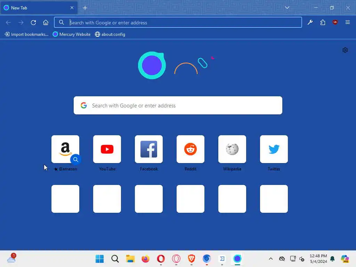Open the OneDrive cloud tray icon

point(282,259)
